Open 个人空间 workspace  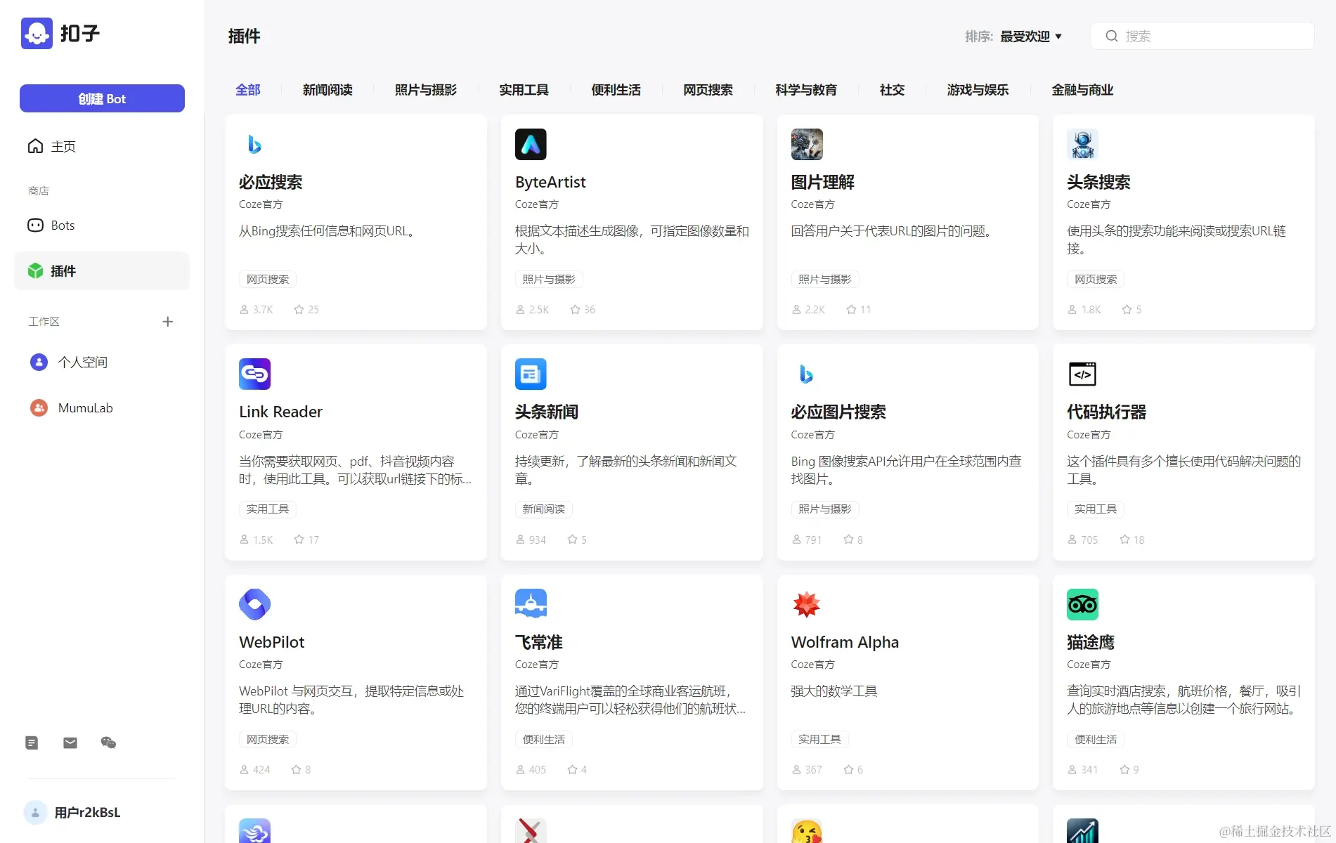point(102,362)
